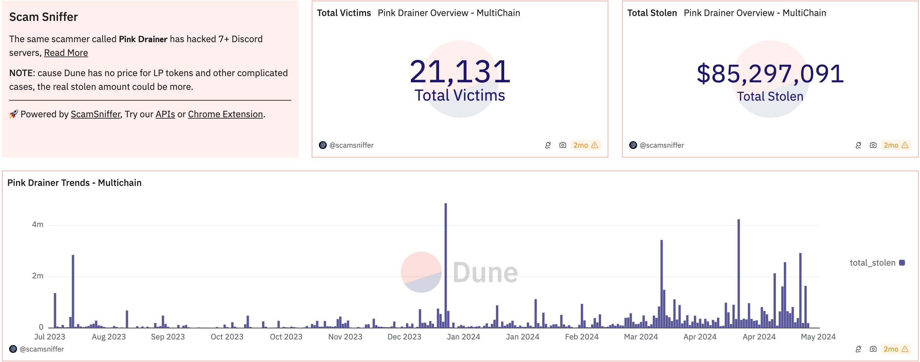This screenshot has width=920, height=362.
Task: Click camera icon in Total Stolen panel
Action: [x=873, y=145]
